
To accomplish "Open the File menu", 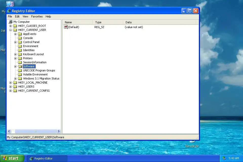I will pos(10,16).
